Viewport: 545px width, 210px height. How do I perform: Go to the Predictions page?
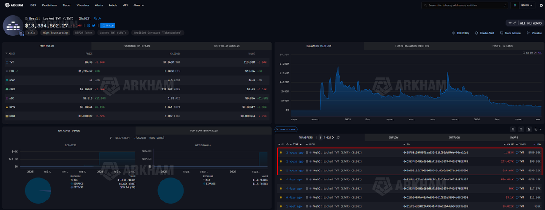pos(50,5)
